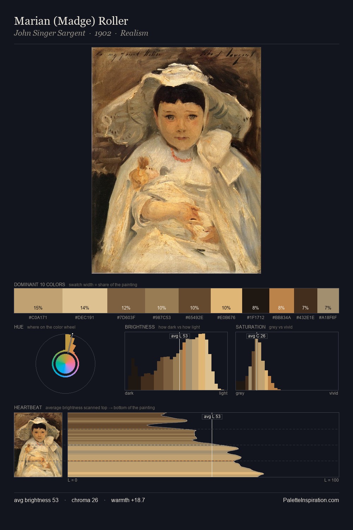Screen dimensions: 353x530
Task: Click the 'grey' axis label
Action: (240, 393)
